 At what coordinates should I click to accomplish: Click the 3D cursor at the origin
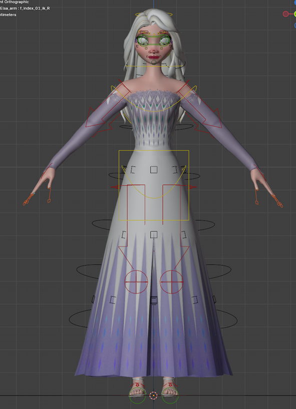tap(154, 395)
